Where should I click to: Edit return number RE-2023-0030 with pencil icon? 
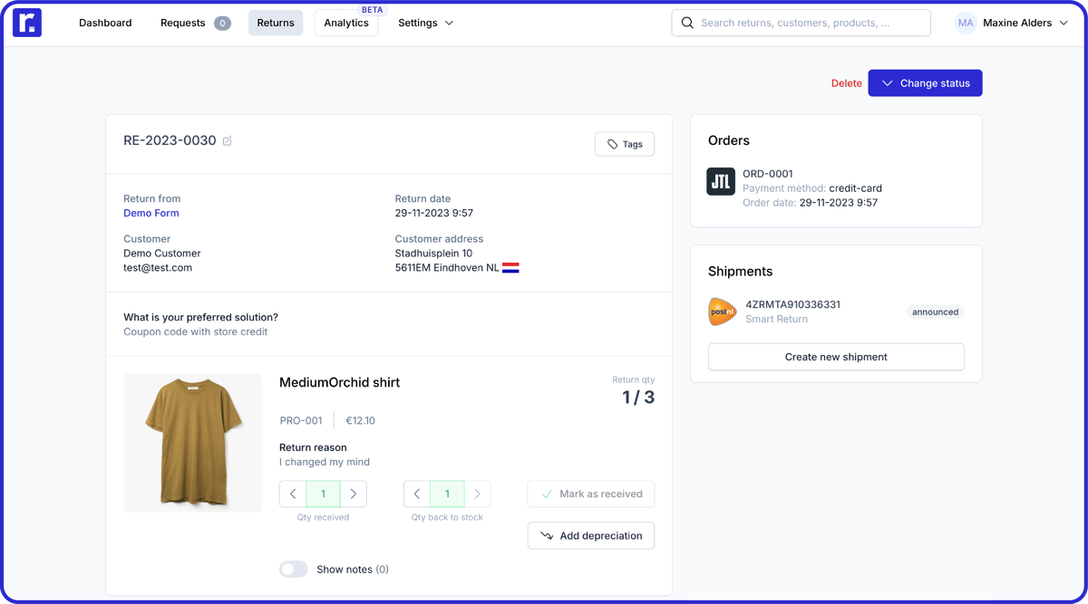[x=228, y=141]
